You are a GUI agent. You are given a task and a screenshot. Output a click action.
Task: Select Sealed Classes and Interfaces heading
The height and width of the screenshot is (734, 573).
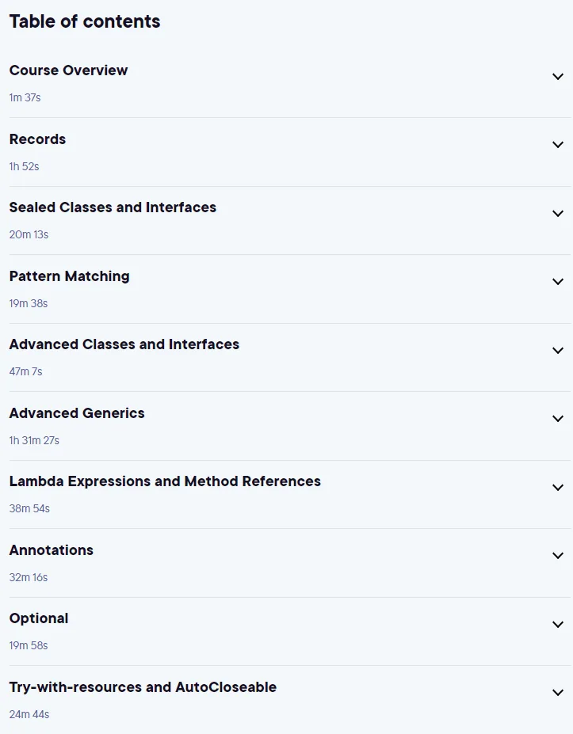pos(113,207)
